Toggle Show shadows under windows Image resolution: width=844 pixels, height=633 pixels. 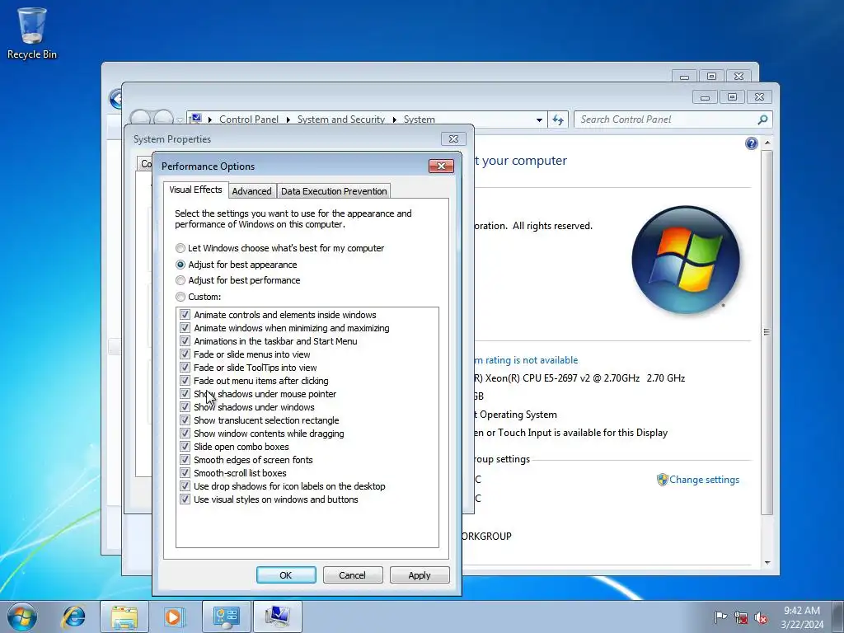pos(185,407)
